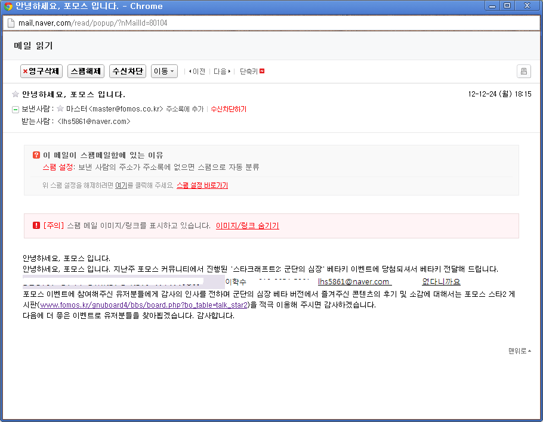Click the lhs5861@naver.com link in body
The image size is (543, 422).
click(x=353, y=281)
